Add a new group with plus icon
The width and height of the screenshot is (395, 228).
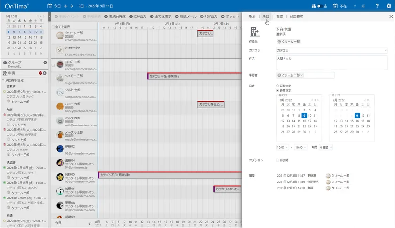45,63
